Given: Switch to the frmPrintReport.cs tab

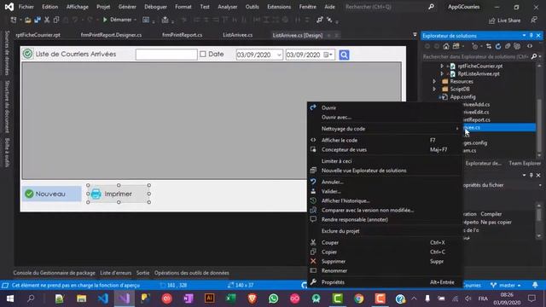Looking at the screenshot, I should click(182, 35).
